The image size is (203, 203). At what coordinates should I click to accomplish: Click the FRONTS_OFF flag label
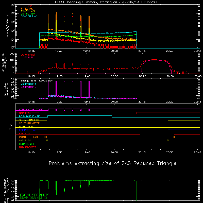click(x=27, y=144)
